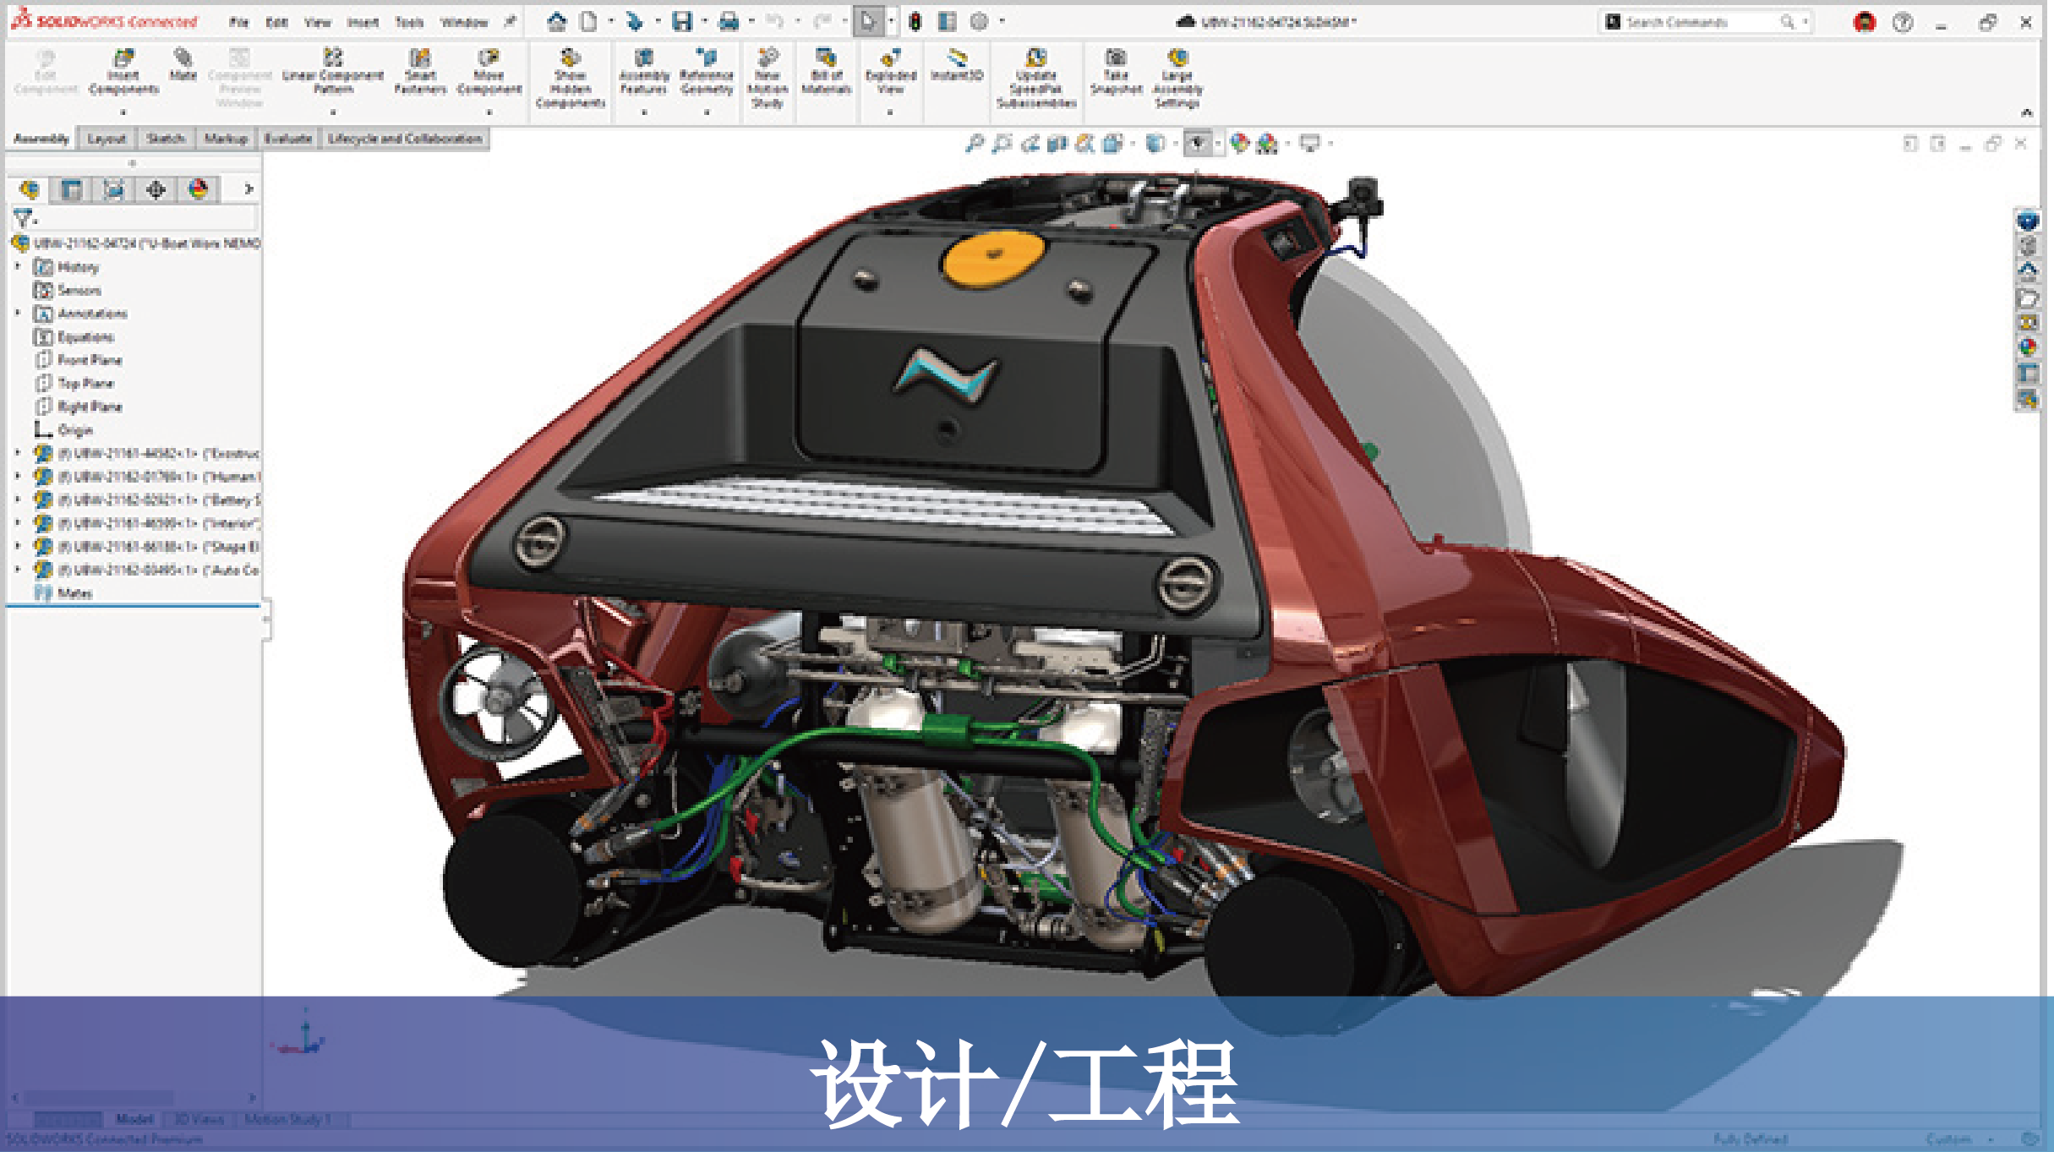Open the Insert menu
Viewport: 2054px width, 1152px height.
(x=363, y=23)
